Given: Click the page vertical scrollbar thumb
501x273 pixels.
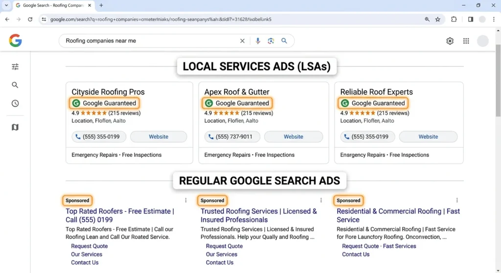Looking at the screenshot, I should [x=498, y=81].
